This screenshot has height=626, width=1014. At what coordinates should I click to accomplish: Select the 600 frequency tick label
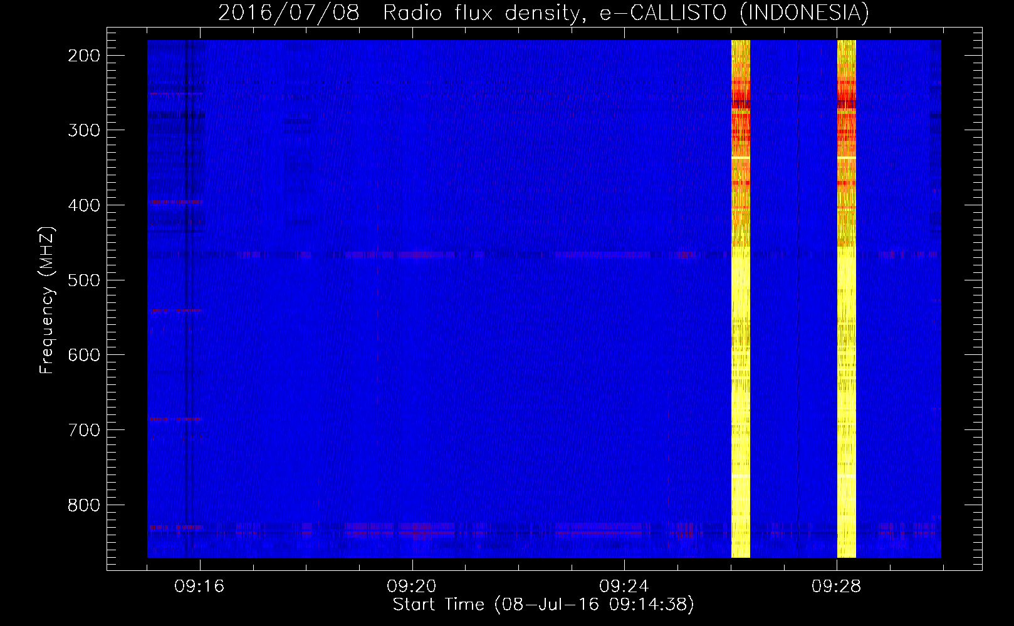tap(84, 355)
